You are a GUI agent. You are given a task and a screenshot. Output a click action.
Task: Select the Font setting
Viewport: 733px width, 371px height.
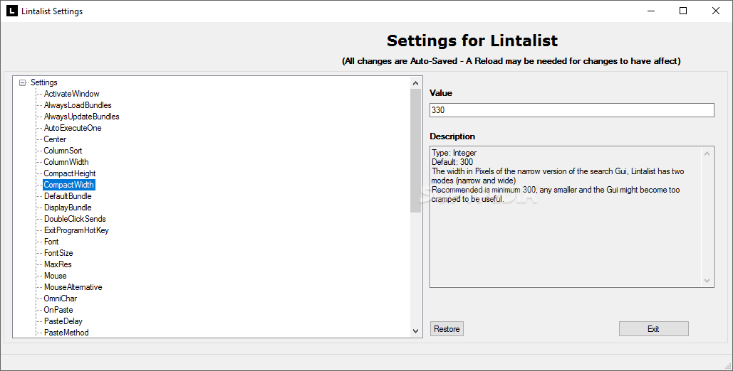pyautogui.click(x=51, y=241)
